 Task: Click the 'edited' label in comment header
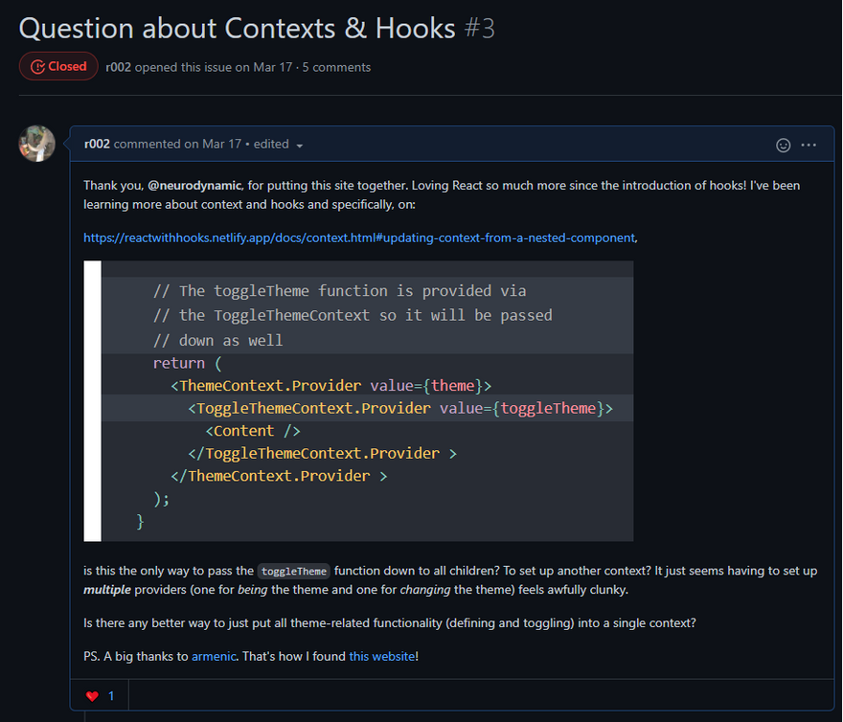271,144
